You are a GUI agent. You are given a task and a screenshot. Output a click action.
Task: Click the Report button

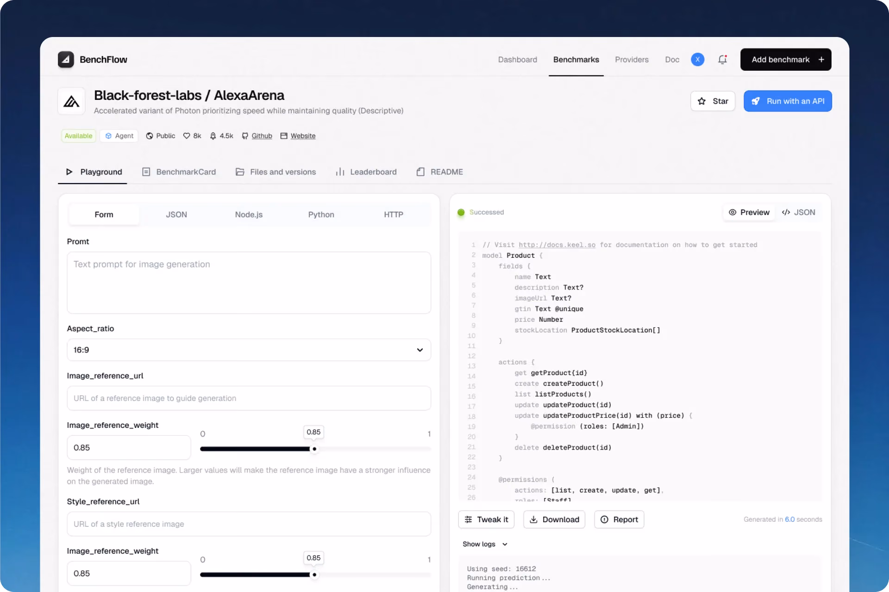coord(619,519)
